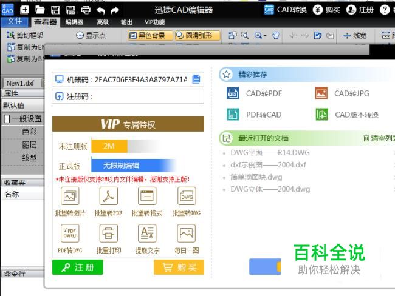Image resolution: width=395 pixels, height=296 pixels.
Task: Click the 注册码 input field
Action: tap(128, 96)
